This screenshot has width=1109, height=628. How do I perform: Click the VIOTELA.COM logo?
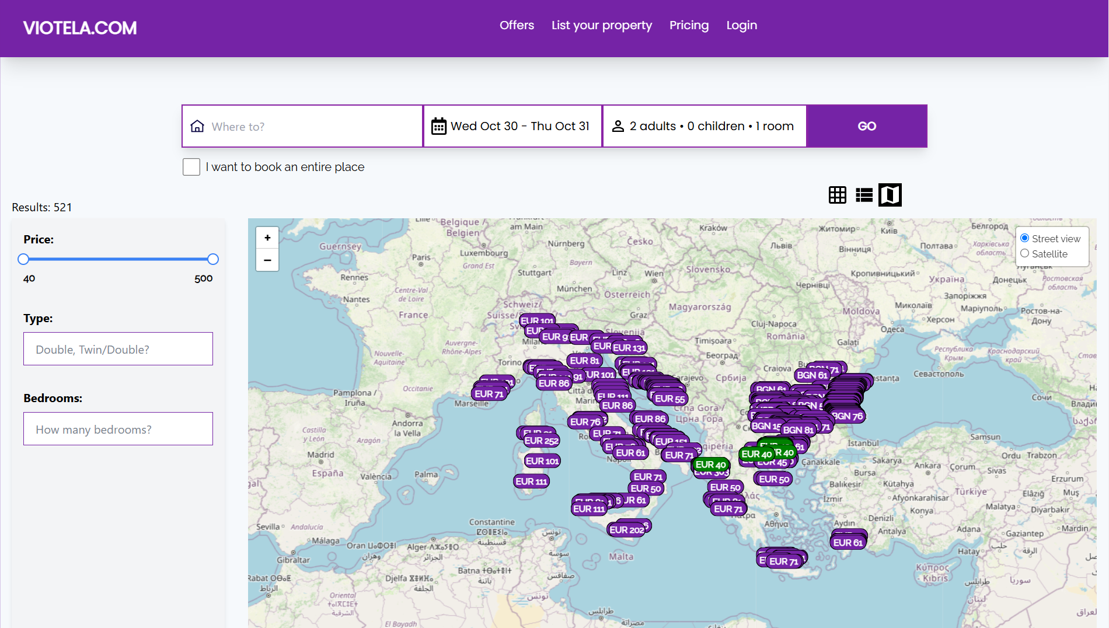click(80, 27)
